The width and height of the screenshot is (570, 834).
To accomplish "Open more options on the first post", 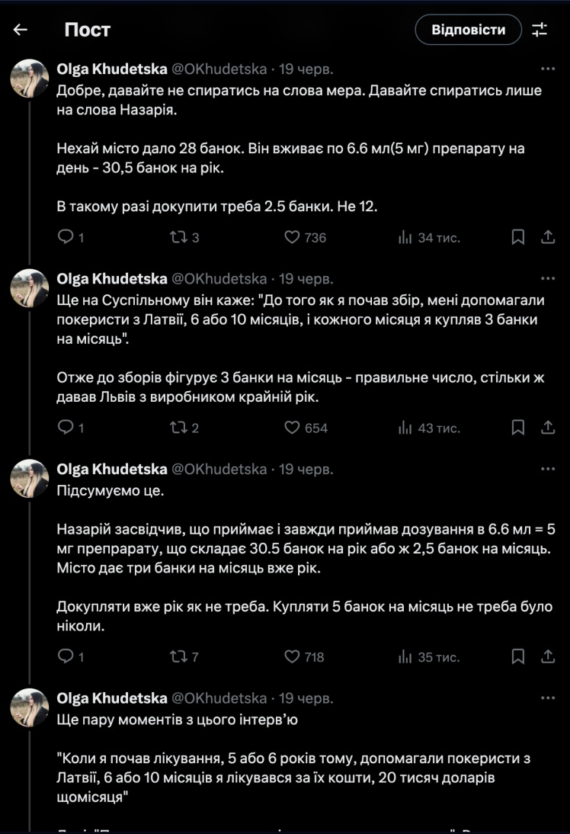I will click(547, 69).
